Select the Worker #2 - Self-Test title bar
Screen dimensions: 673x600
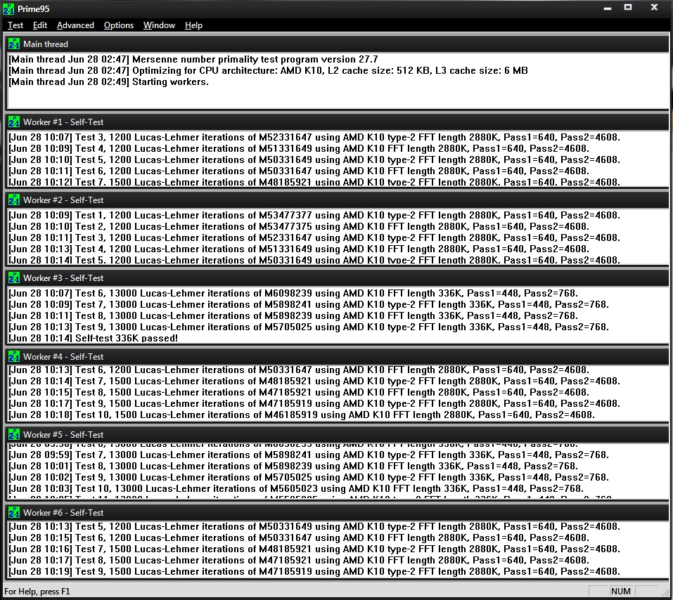click(337, 200)
